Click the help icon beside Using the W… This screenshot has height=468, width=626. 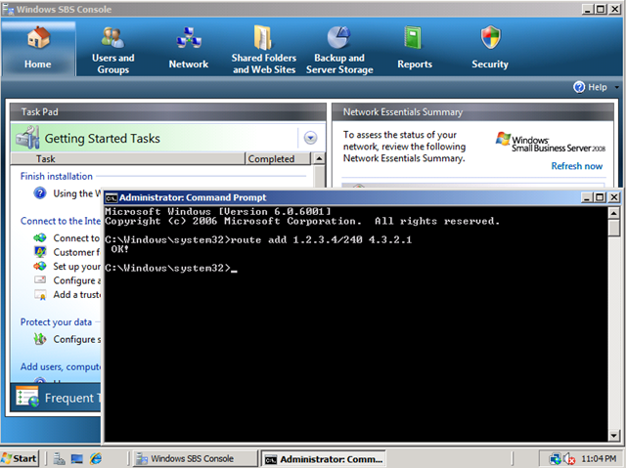[x=40, y=193]
